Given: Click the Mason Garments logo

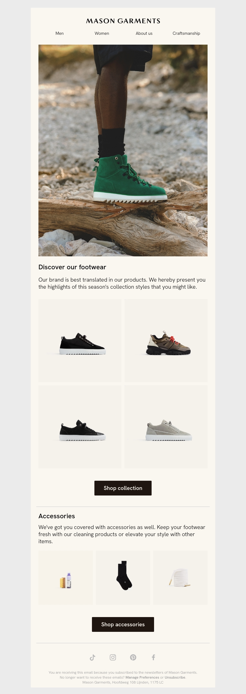Looking at the screenshot, I should pos(123,21).
